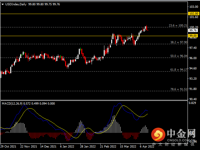The height and width of the screenshot is (150, 200).
Task: Click the 15 Mar 2022 date label
Action: coord(128,147)
